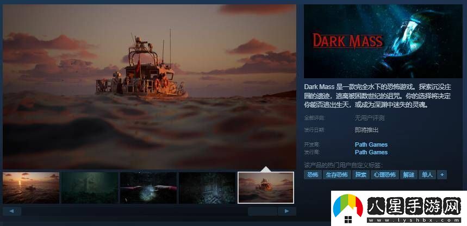Open the 探索 tag
This screenshot has height=226, width=467.
click(360, 174)
